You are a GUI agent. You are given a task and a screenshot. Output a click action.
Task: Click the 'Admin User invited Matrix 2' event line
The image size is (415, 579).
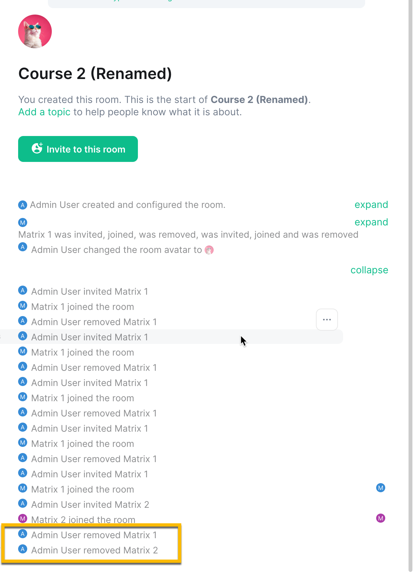point(90,505)
